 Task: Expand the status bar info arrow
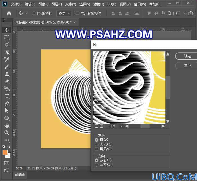(76, 168)
